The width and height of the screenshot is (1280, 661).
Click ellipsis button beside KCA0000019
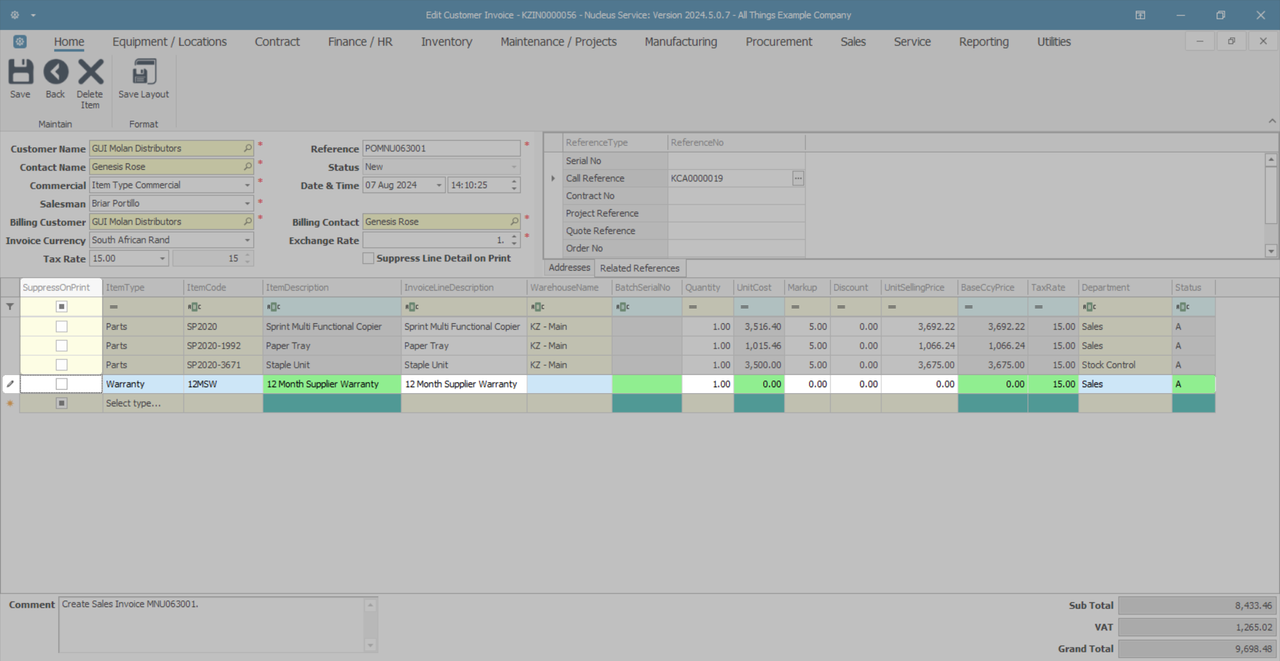coord(798,179)
